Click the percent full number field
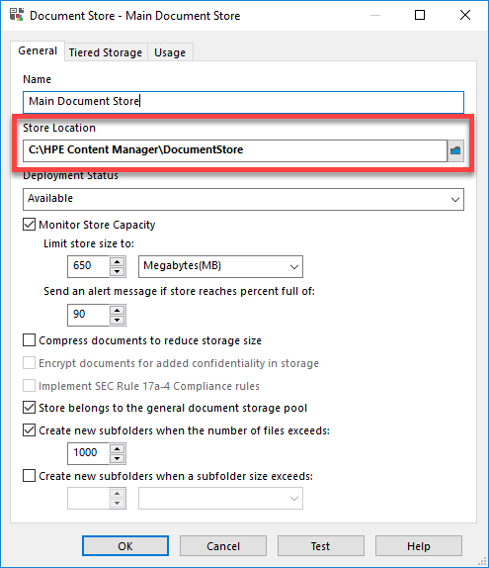The image size is (489, 568). tap(88, 315)
